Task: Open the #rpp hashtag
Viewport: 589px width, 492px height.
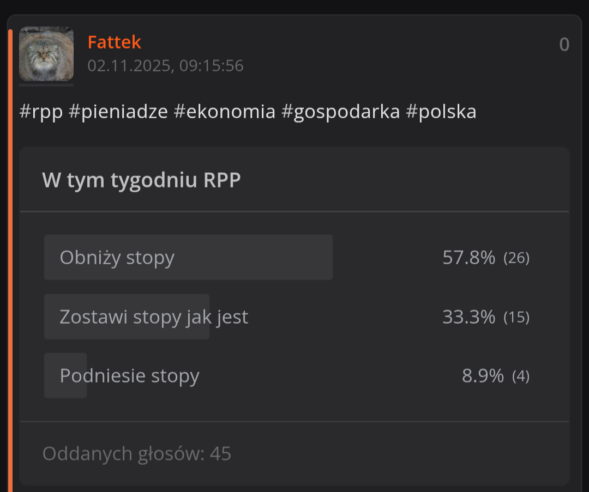Action: coord(41,112)
